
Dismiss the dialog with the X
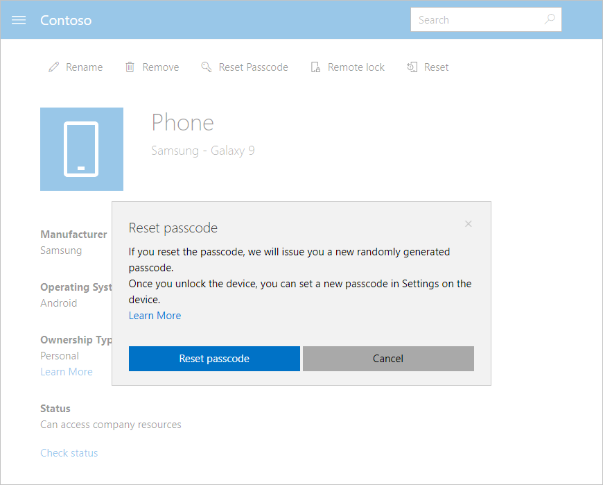click(468, 223)
